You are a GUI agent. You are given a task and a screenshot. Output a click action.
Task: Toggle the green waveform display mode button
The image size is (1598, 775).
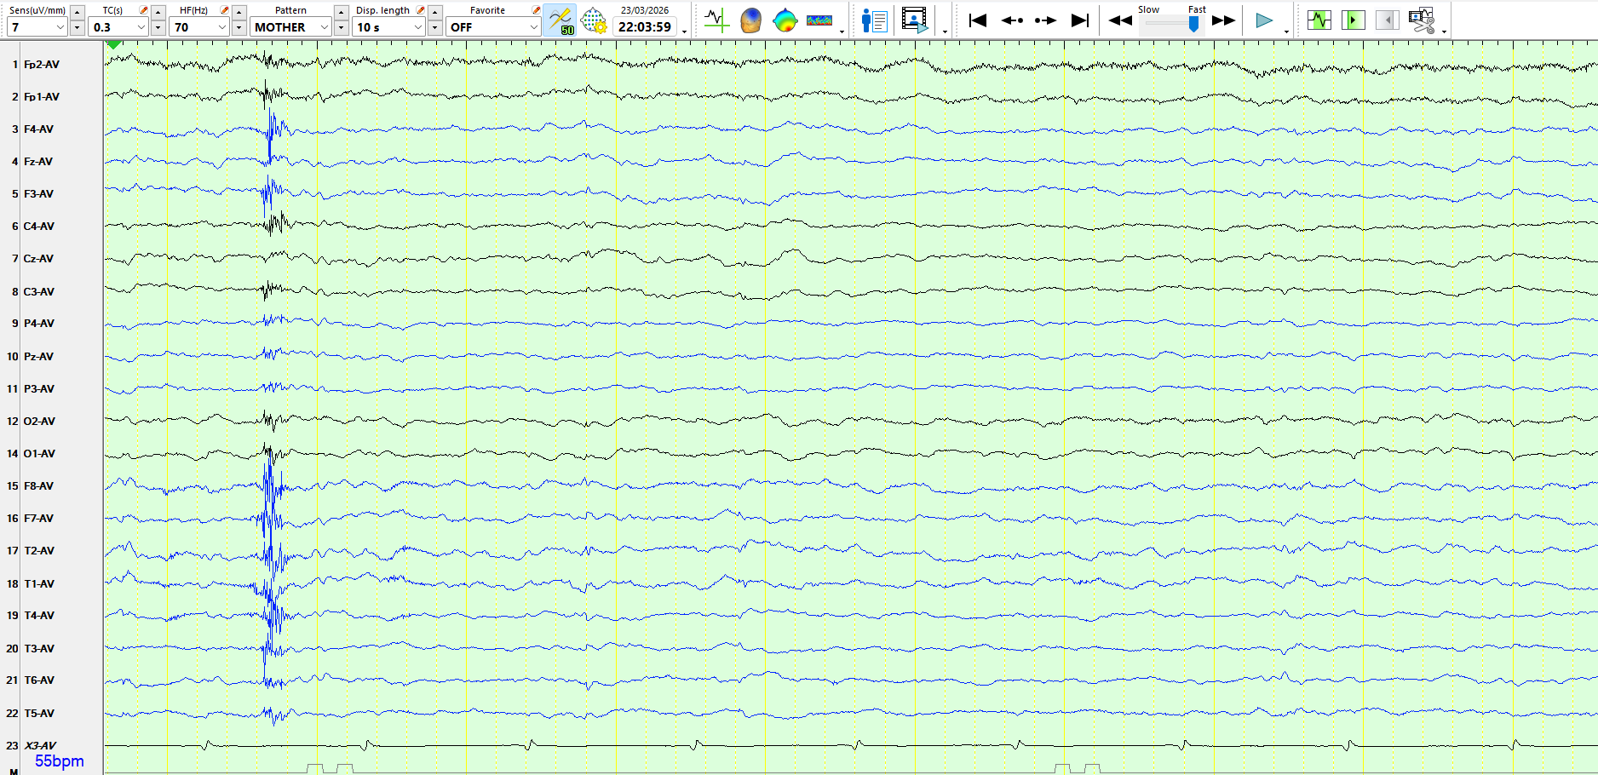[x=1319, y=20]
